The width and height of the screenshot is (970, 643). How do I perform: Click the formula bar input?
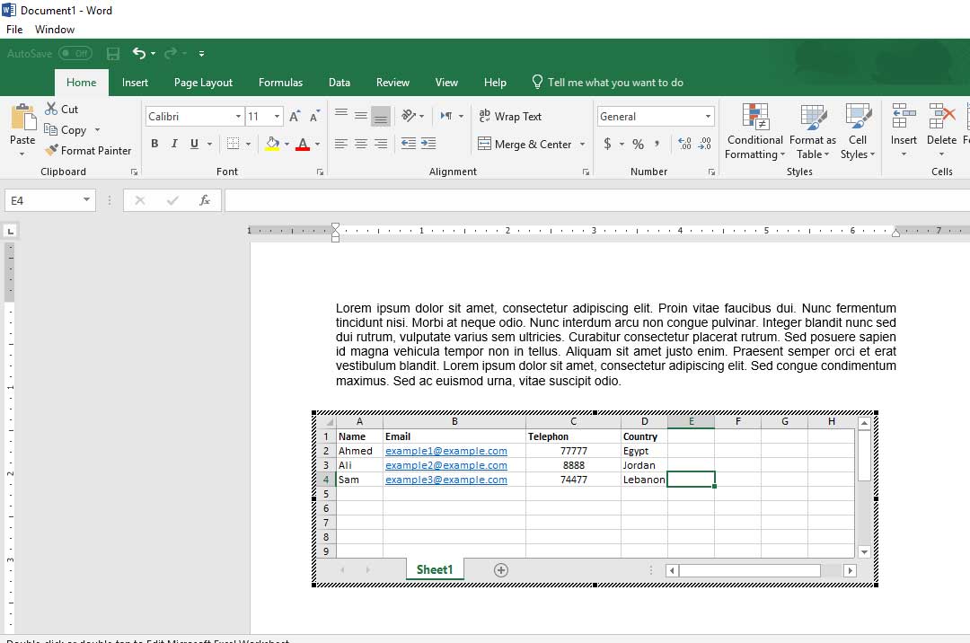(x=597, y=200)
